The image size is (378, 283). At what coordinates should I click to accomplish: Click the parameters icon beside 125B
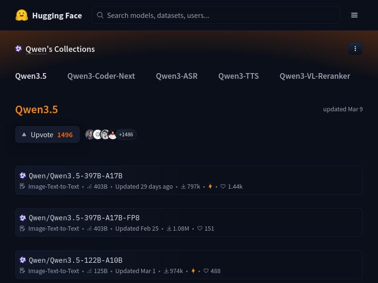(89, 271)
